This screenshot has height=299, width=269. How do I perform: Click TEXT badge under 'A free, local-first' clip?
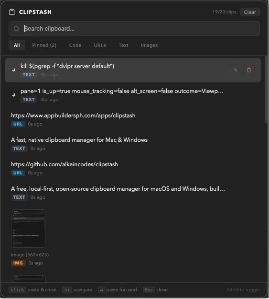(x=19, y=197)
